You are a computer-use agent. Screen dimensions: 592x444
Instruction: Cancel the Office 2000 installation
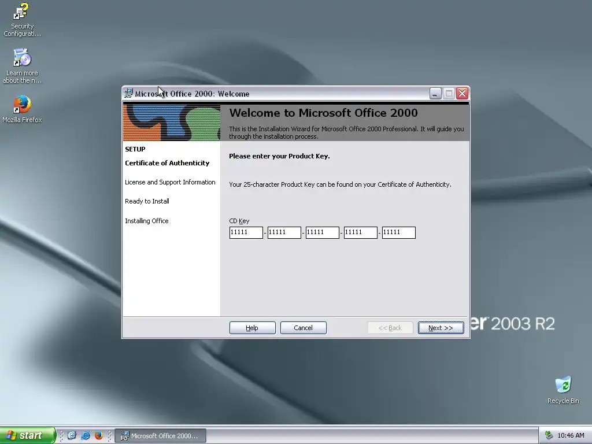click(x=303, y=328)
